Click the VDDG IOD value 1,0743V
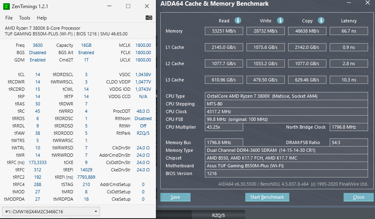The image size is (375, 219). pos(143,89)
